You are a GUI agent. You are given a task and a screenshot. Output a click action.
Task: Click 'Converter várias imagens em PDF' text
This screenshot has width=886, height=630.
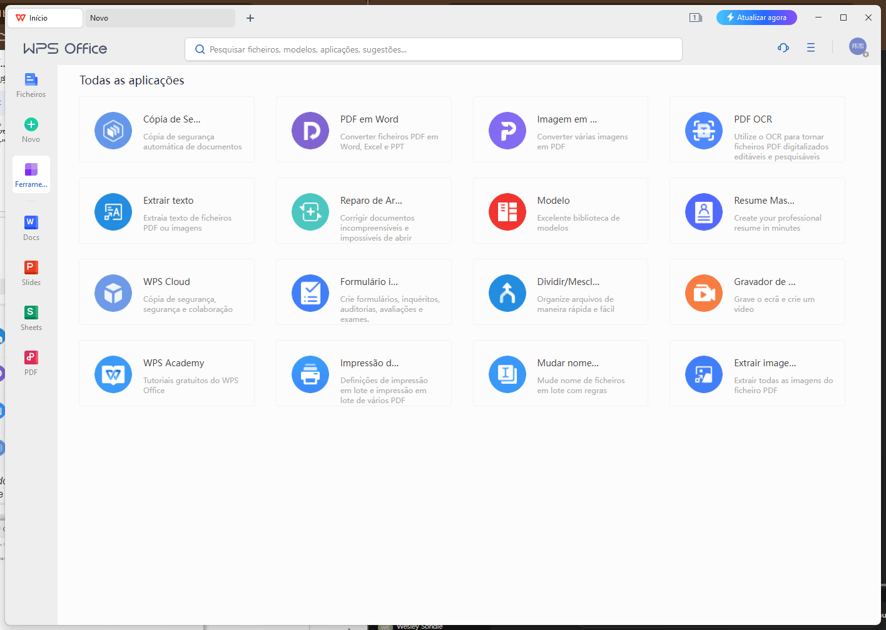[x=583, y=141]
